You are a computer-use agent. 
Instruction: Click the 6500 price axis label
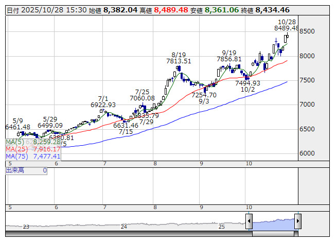[x=307, y=129]
